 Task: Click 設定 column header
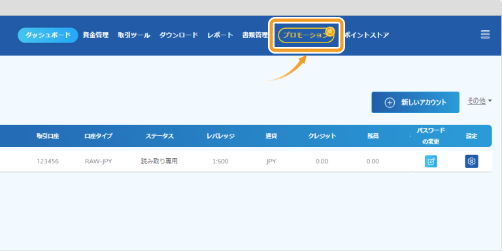(471, 136)
